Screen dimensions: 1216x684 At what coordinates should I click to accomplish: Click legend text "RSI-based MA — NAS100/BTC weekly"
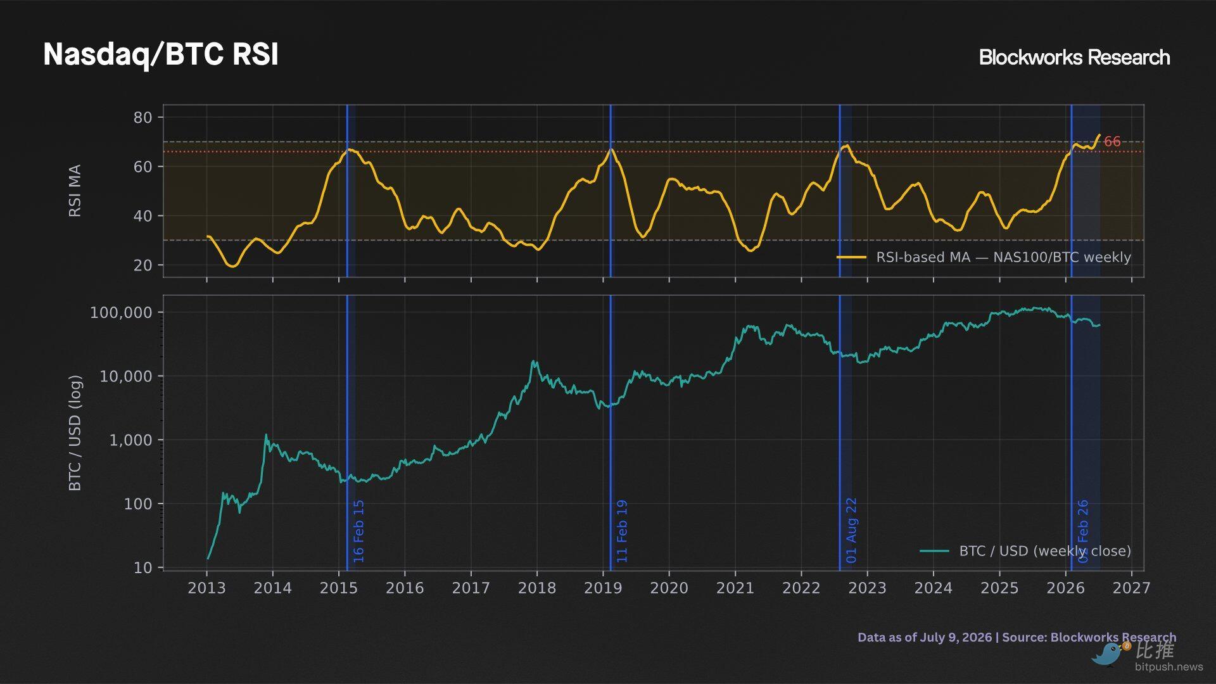[1003, 257]
